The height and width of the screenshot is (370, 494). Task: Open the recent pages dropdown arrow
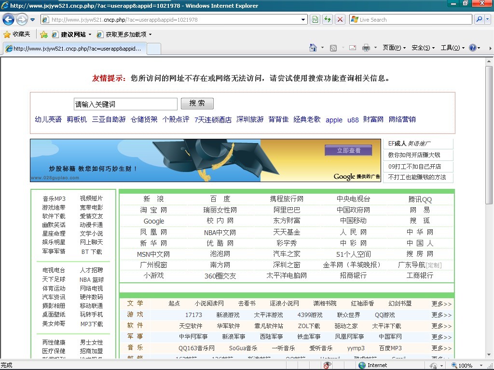click(x=32, y=19)
